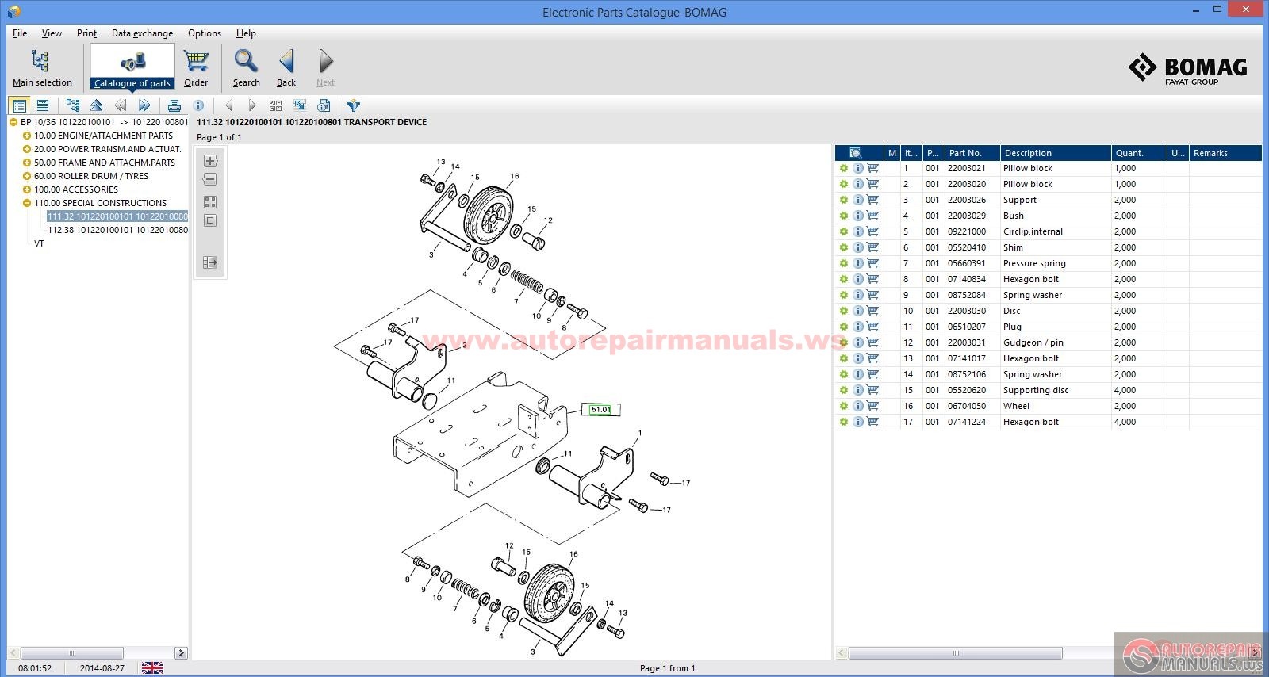Go to previous drawing page arrow
This screenshot has width=1269, height=677.
click(228, 105)
